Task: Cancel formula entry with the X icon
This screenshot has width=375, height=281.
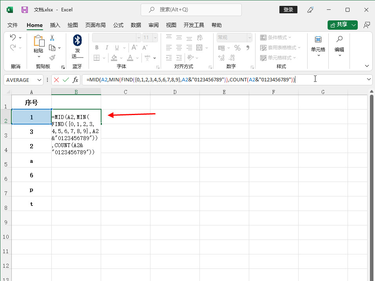Action: click(56, 80)
